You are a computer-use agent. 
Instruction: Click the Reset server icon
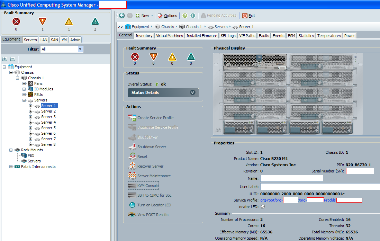point(132,157)
